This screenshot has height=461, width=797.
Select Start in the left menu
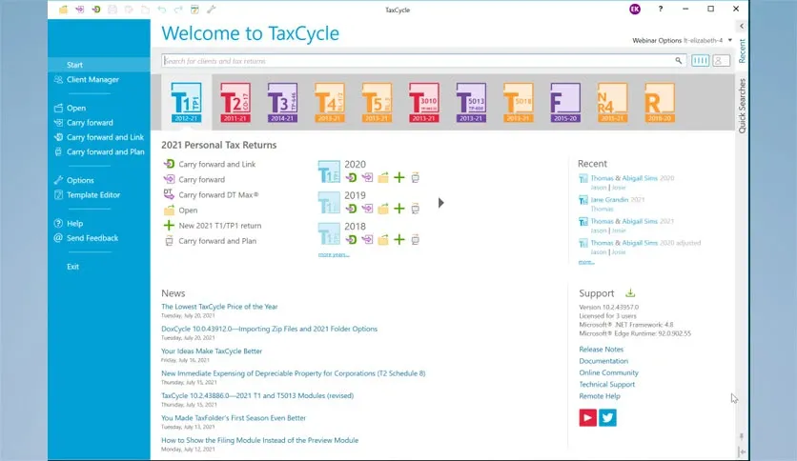pyautogui.click(x=98, y=65)
